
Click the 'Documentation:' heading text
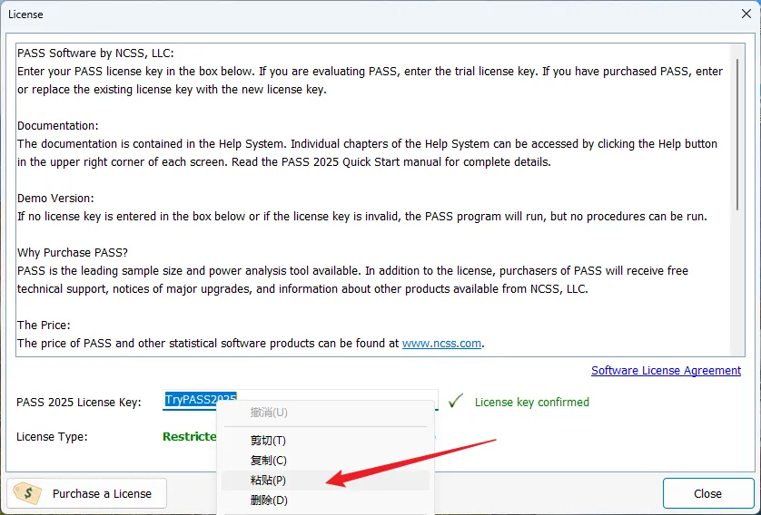pyautogui.click(x=58, y=126)
